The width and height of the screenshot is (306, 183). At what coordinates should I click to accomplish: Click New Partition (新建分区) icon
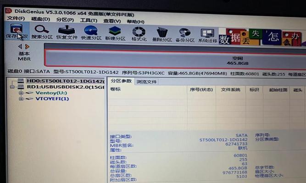coord(115,33)
